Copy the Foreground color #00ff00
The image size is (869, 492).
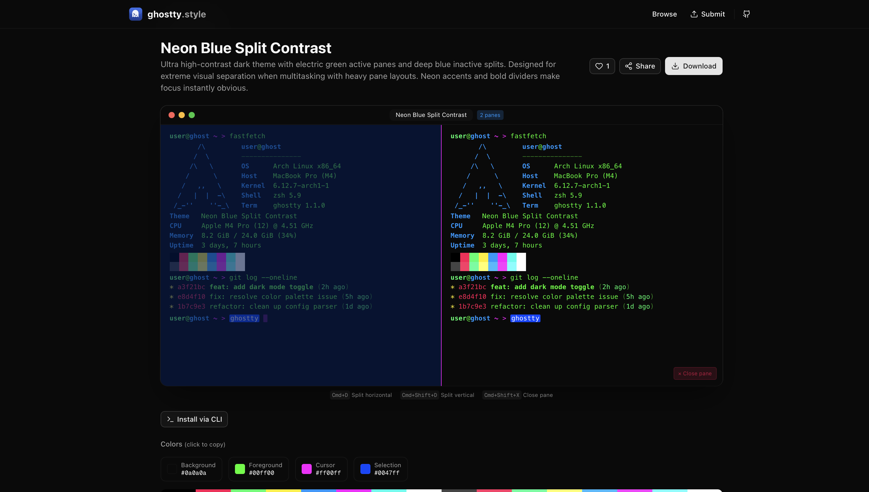coord(258,469)
